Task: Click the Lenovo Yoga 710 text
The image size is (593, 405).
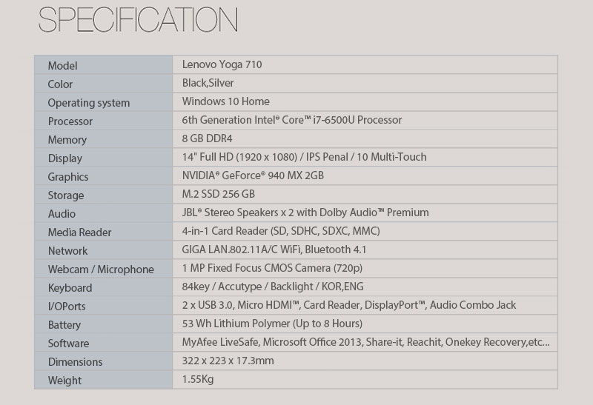Action: coord(222,64)
